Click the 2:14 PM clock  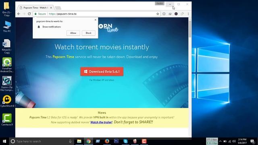click(242, 141)
